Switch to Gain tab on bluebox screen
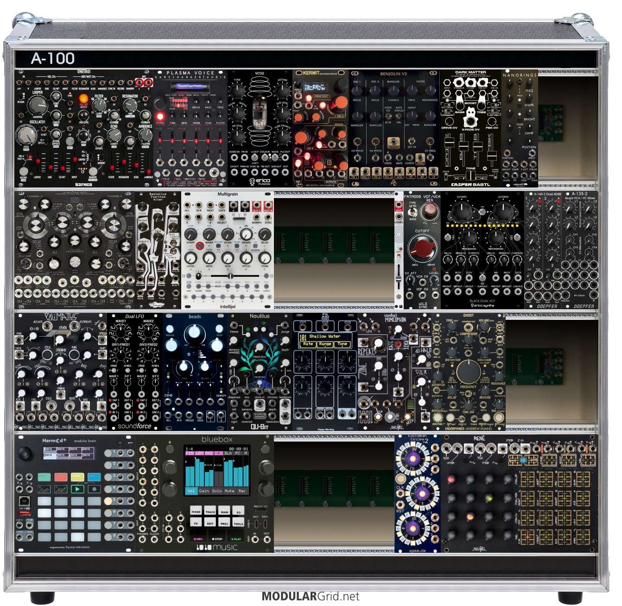Viewport: 622px width, 606px height. click(x=204, y=491)
